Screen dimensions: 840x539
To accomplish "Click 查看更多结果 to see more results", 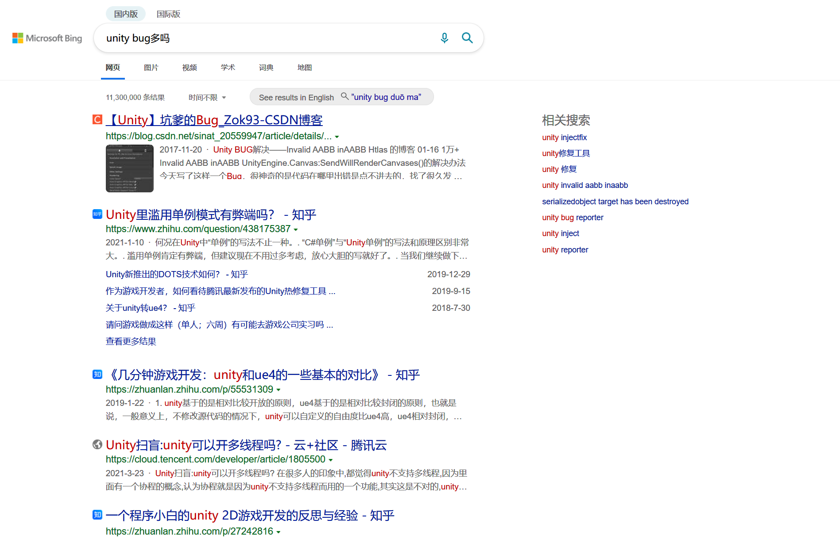I will [131, 341].
